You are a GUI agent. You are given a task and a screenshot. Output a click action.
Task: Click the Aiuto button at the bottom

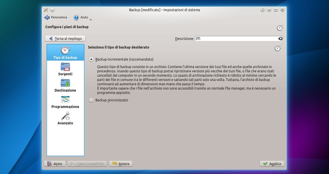tap(55, 164)
